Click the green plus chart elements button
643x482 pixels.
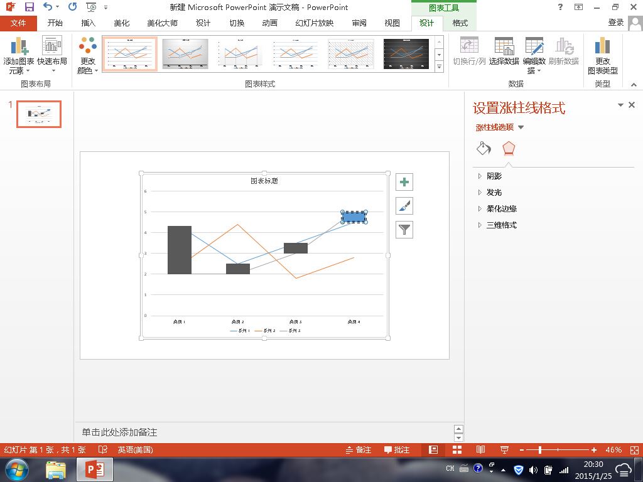(404, 182)
